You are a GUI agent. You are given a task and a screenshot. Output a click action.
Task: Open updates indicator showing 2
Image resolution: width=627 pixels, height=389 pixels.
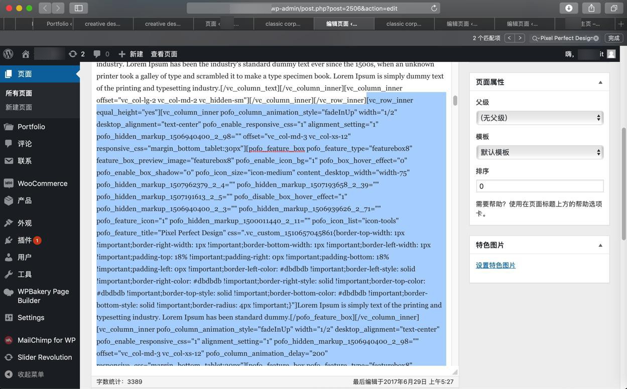coord(77,54)
